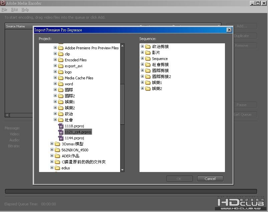Expand the edius folder node
This screenshot has height=212, width=268.
pos(52,168)
